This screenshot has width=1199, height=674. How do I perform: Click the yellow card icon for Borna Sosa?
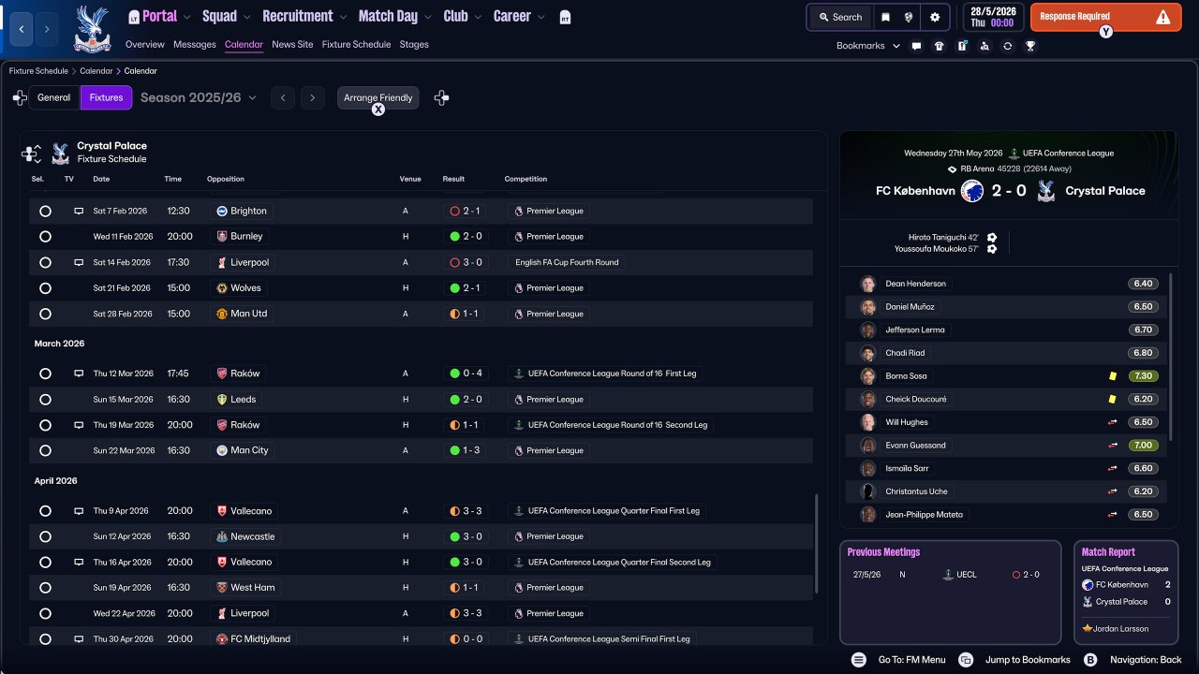click(1113, 376)
